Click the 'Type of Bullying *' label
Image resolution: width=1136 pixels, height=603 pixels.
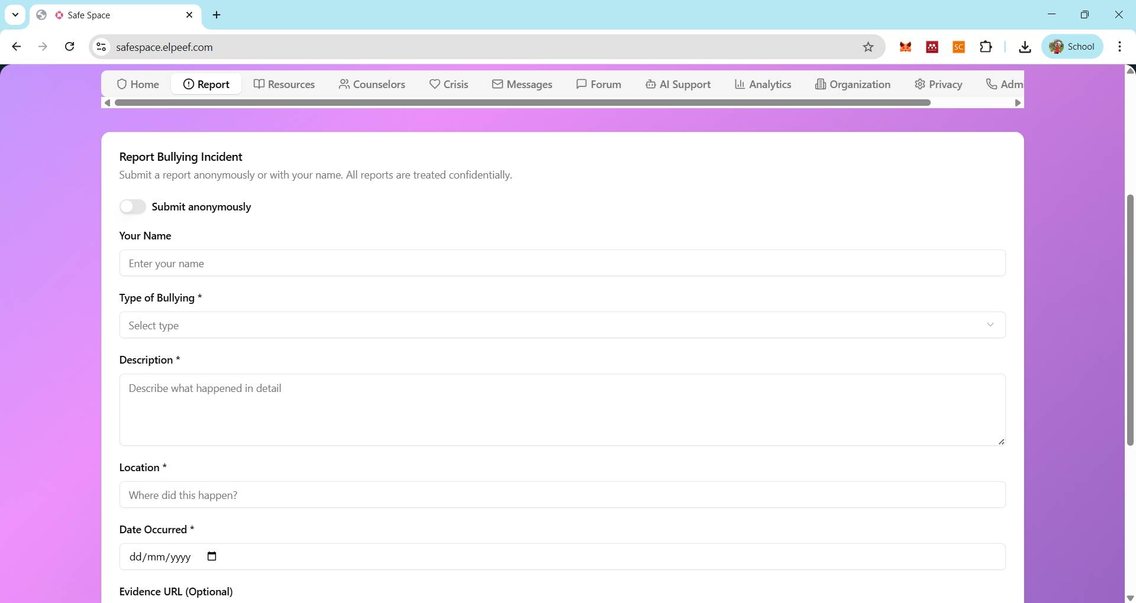(160, 297)
